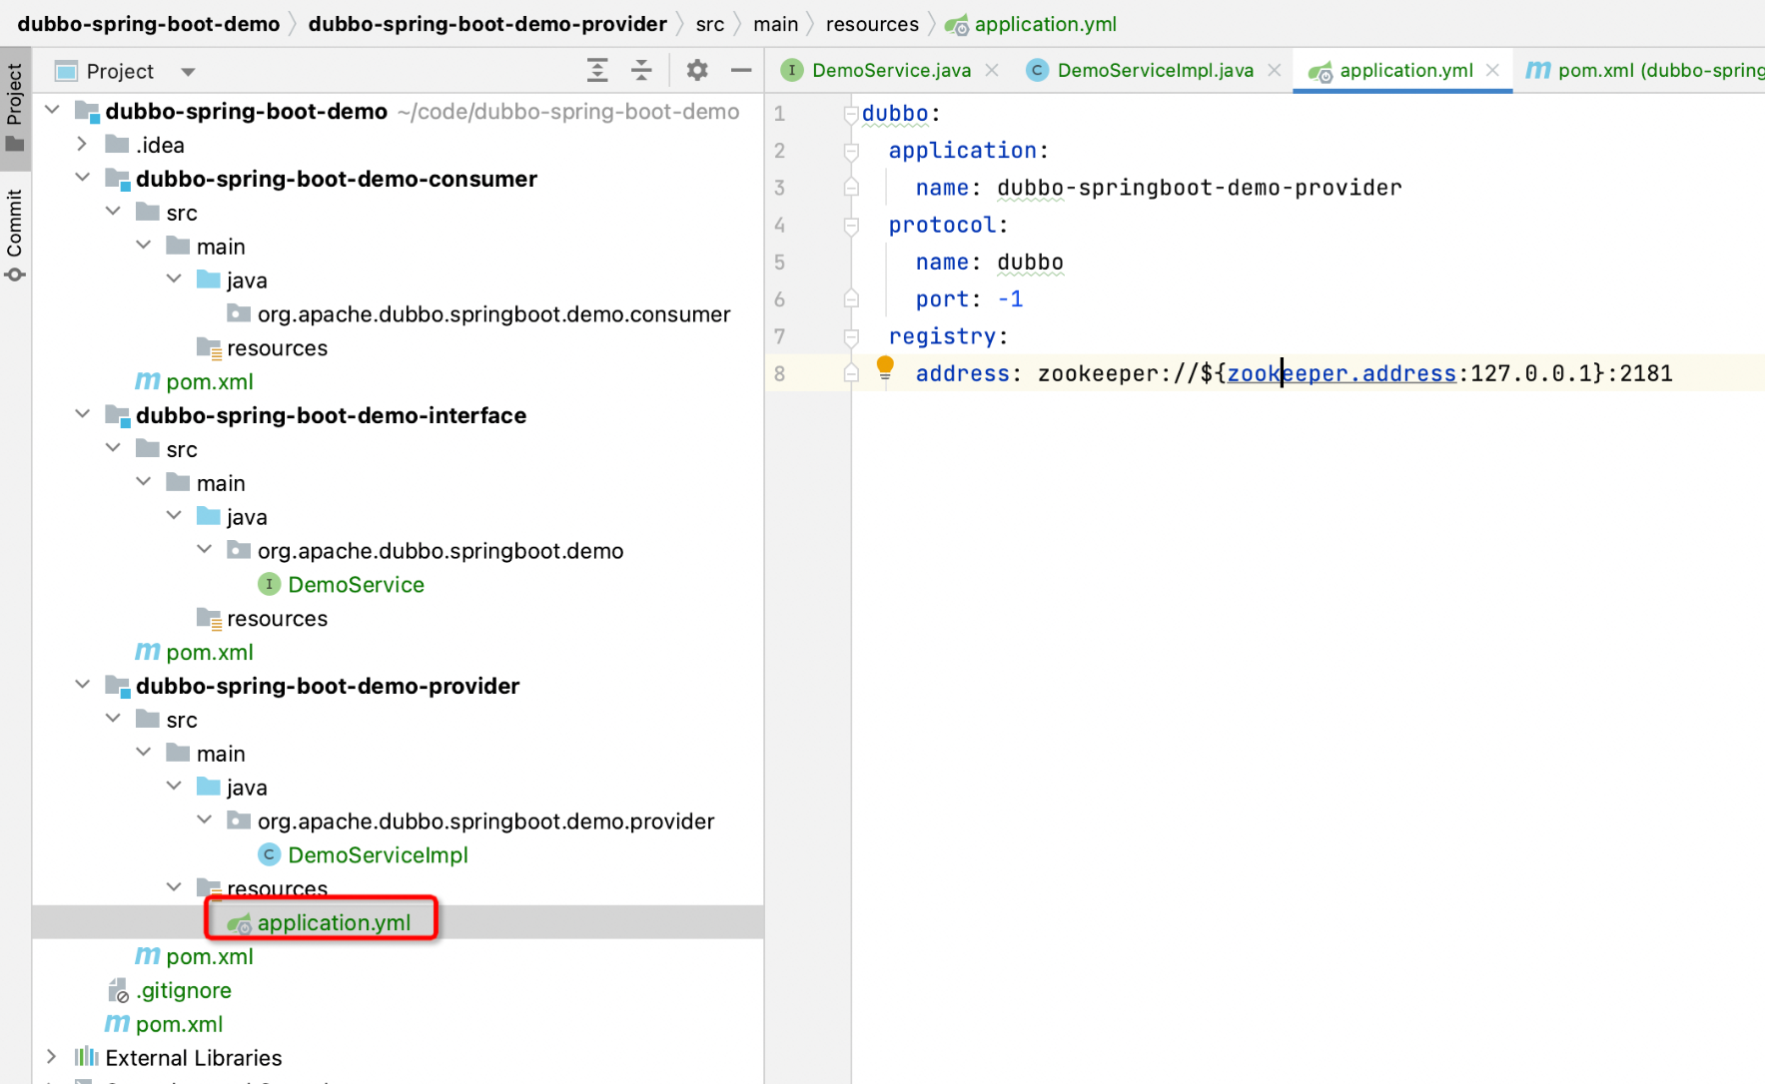
Task: Click the zookeeper.address property link
Action: [1340, 373]
